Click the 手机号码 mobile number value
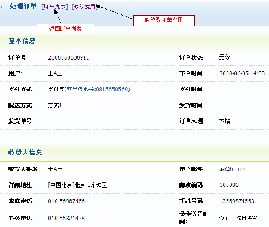 (237, 201)
